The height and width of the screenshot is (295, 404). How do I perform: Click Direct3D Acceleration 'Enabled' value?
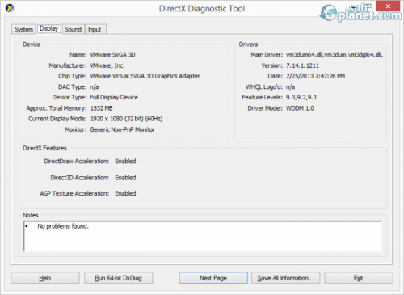coord(125,178)
